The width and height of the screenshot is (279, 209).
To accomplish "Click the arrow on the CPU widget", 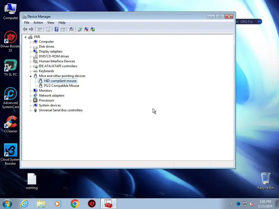I will tap(259, 22).
